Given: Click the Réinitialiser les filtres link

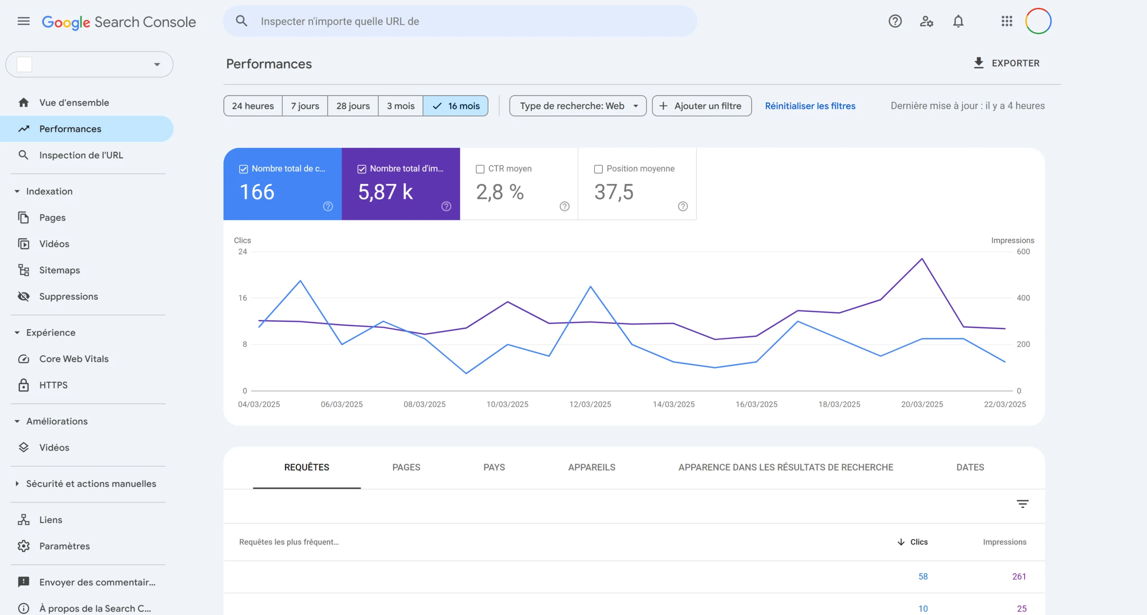Looking at the screenshot, I should [x=810, y=106].
